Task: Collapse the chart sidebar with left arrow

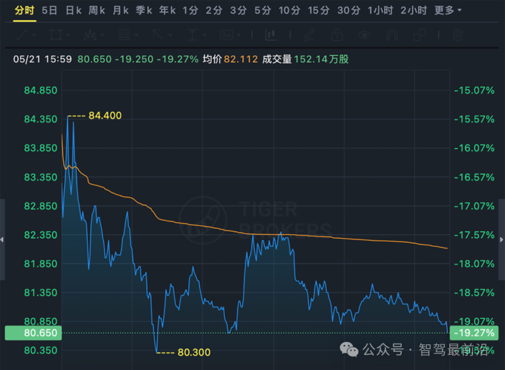Action: click(2, 239)
